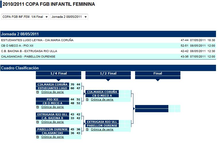Open the COPA FGB INF.FEM. 1/4 Final dropdown
Viewport: 218px width, 145px height.
(25, 17)
